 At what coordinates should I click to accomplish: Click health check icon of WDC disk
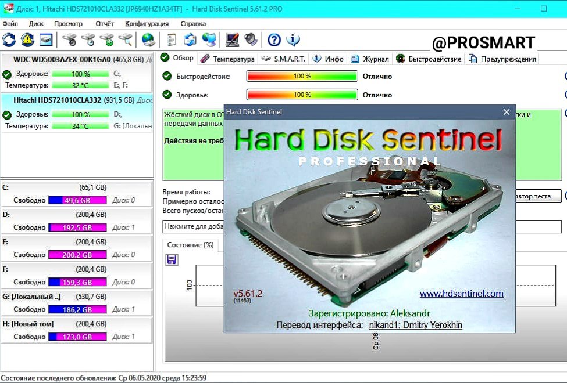[x=7, y=74]
